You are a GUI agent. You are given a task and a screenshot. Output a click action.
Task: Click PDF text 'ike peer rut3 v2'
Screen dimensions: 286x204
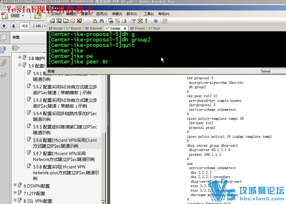202,96
